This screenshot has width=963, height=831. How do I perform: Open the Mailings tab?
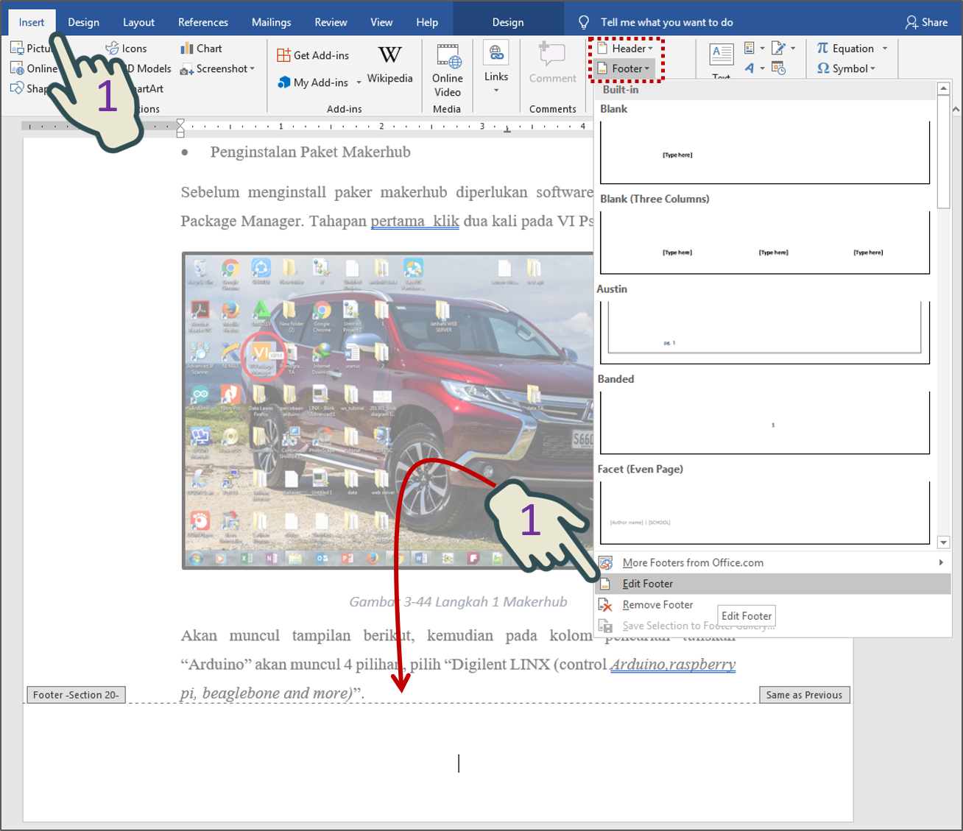pyautogui.click(x=271, y=21)
